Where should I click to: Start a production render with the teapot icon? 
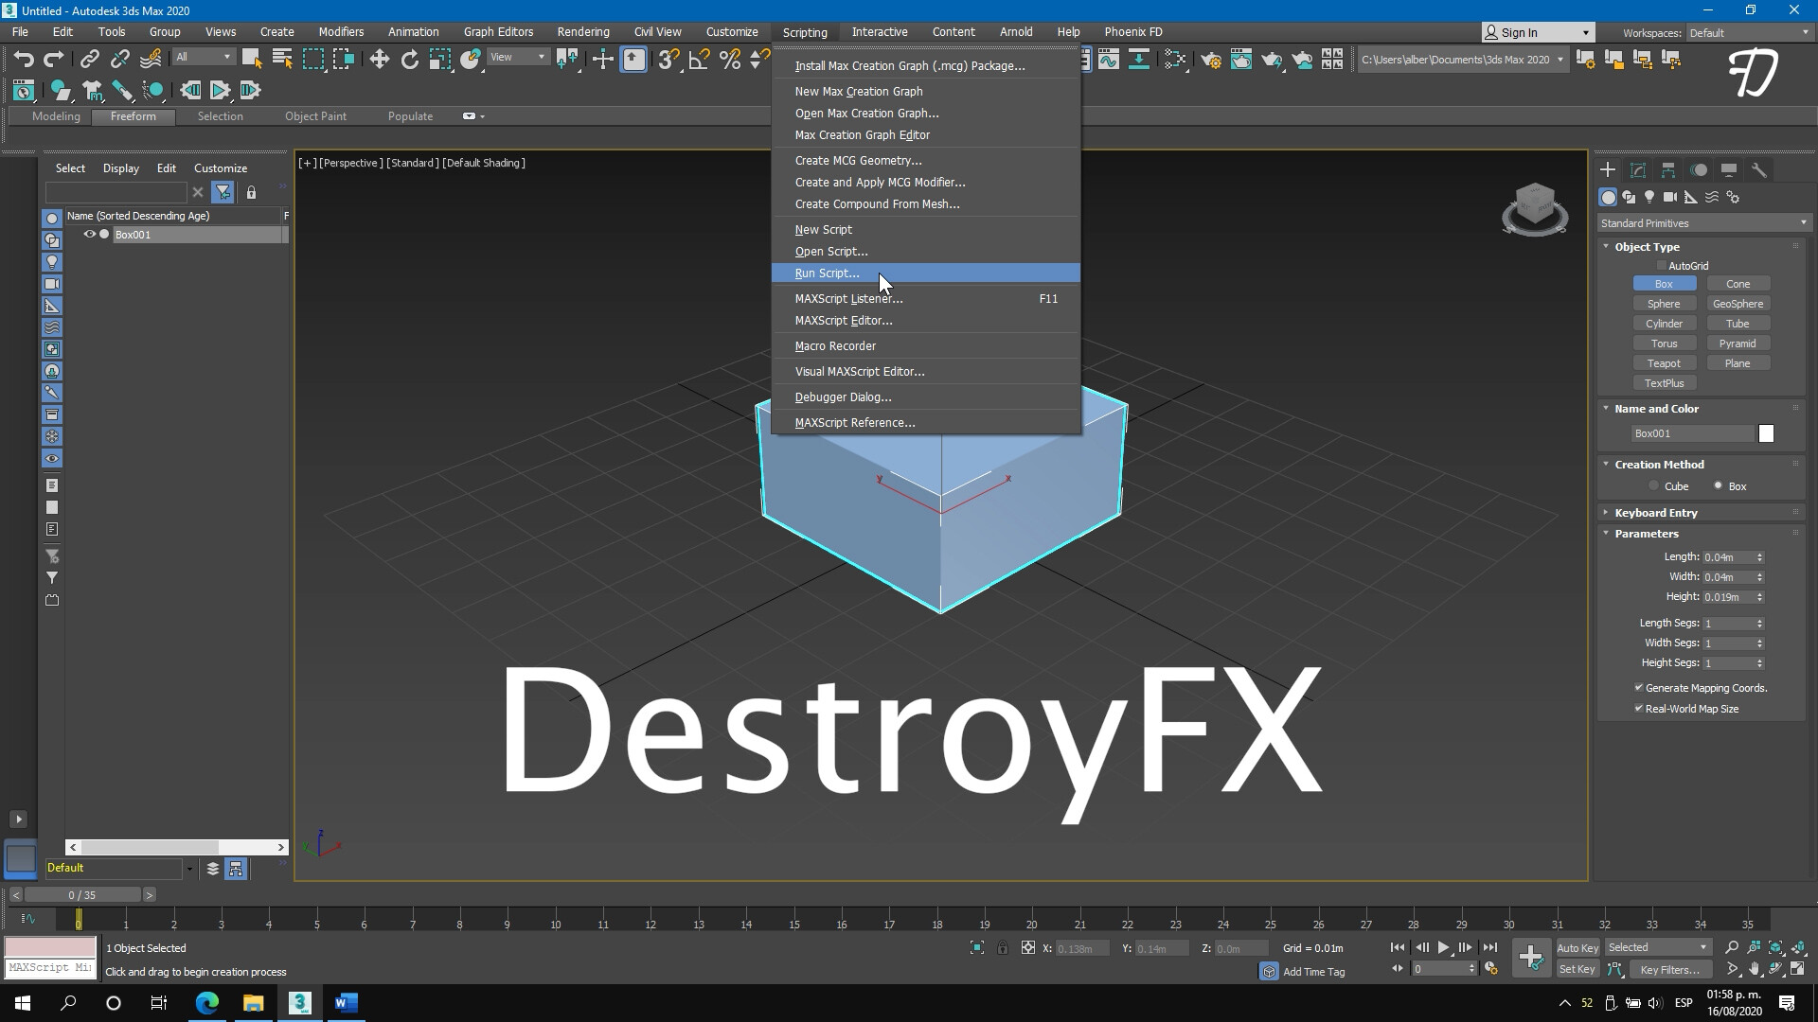tap(1272, 61)
